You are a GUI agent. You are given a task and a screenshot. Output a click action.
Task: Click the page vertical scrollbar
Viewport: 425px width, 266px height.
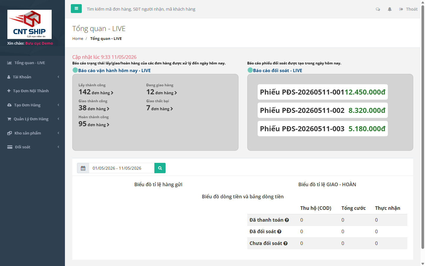[x=423, y=127]
